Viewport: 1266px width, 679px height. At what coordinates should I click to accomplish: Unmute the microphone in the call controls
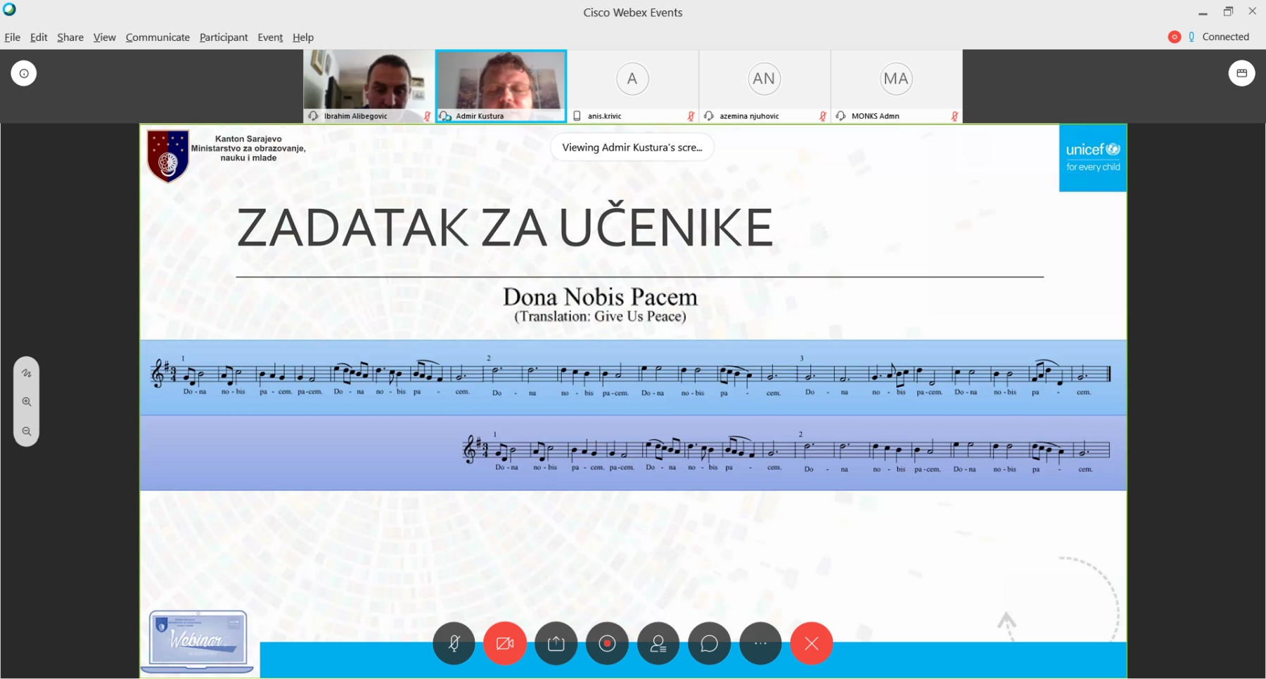point(454,643)
